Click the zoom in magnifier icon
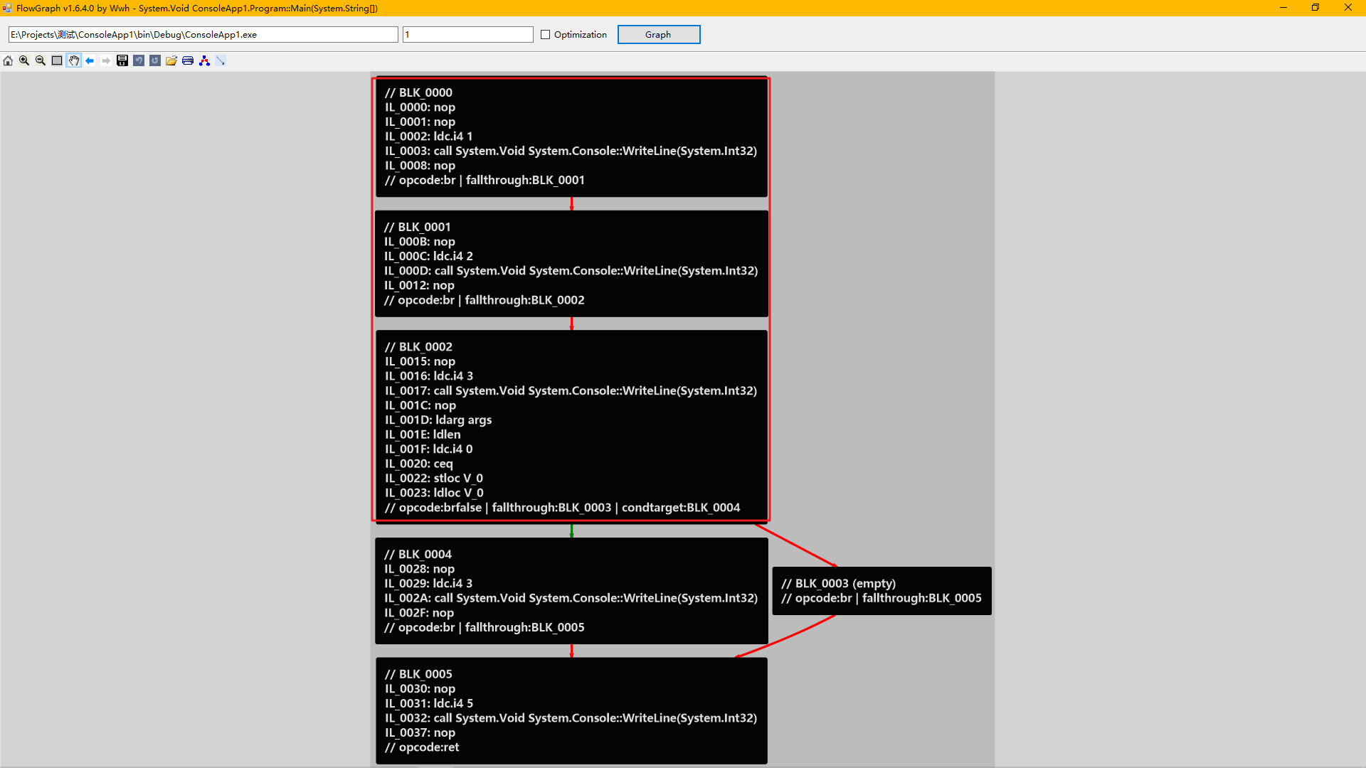This screenshot has height=768, width=1366. pyautogui.click(x=24, y=60)
